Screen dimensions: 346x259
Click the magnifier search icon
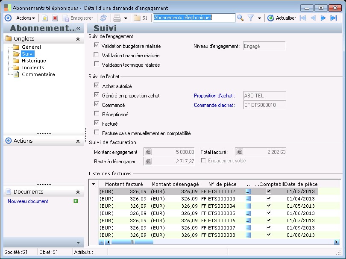240,18
